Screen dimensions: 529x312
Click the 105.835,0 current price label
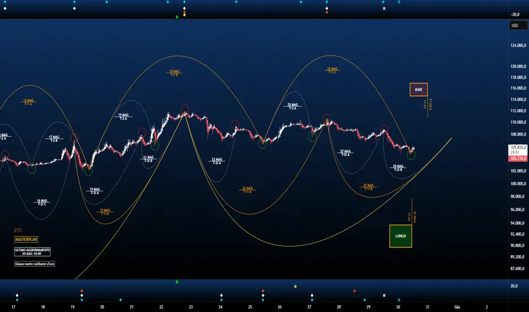coord(518,147)
